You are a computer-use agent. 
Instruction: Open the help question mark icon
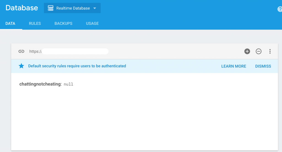coord(280,9)
